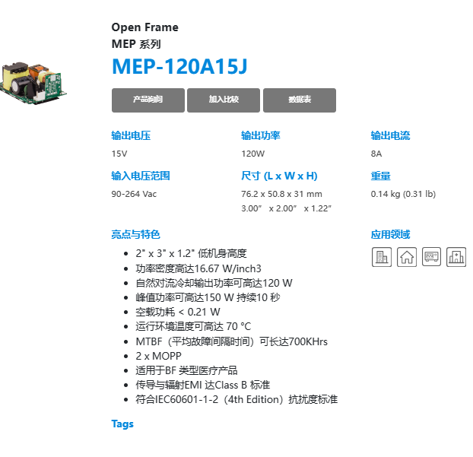Screen dimensions: 473x457
Task: Click the 输入电压范围 heading
Action: [141, 176]
